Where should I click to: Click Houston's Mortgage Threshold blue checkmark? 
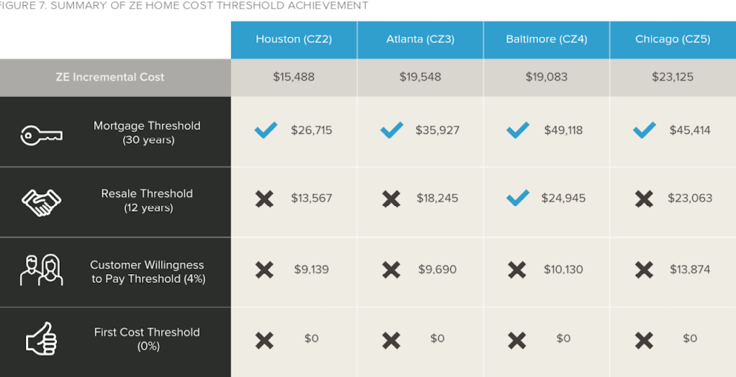[x=266, y=130]
